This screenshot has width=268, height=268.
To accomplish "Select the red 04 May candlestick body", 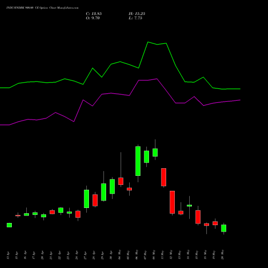I will [121, 181].
